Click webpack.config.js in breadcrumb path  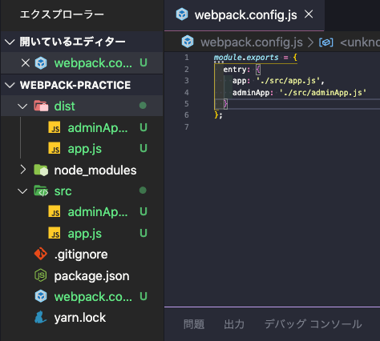coord(252,42)
